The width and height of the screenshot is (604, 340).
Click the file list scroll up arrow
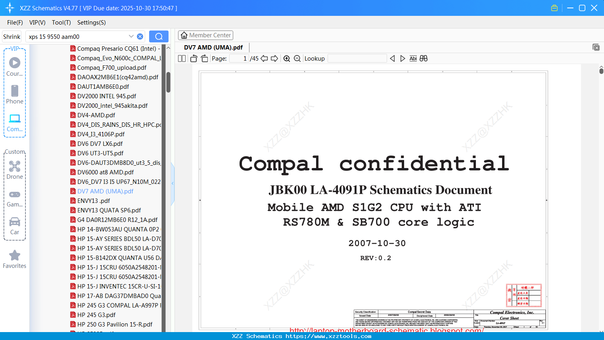pos(168,48)
